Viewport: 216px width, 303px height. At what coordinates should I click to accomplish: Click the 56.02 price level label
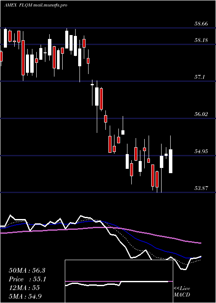201,114
